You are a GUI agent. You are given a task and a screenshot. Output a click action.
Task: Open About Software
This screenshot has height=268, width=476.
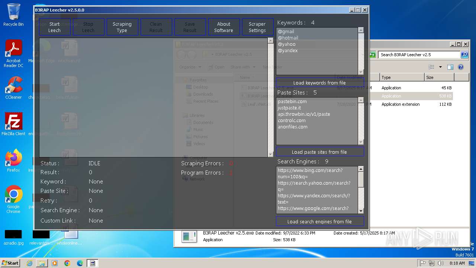click(x=223, y=27)
